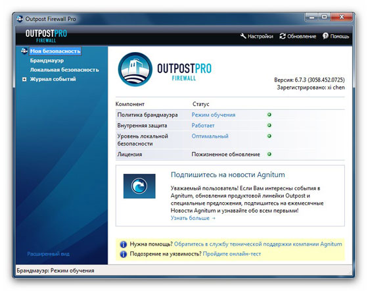Screen dimensions: 368x291
Task: Open Обновление update in header
Action: pos(302,36)
